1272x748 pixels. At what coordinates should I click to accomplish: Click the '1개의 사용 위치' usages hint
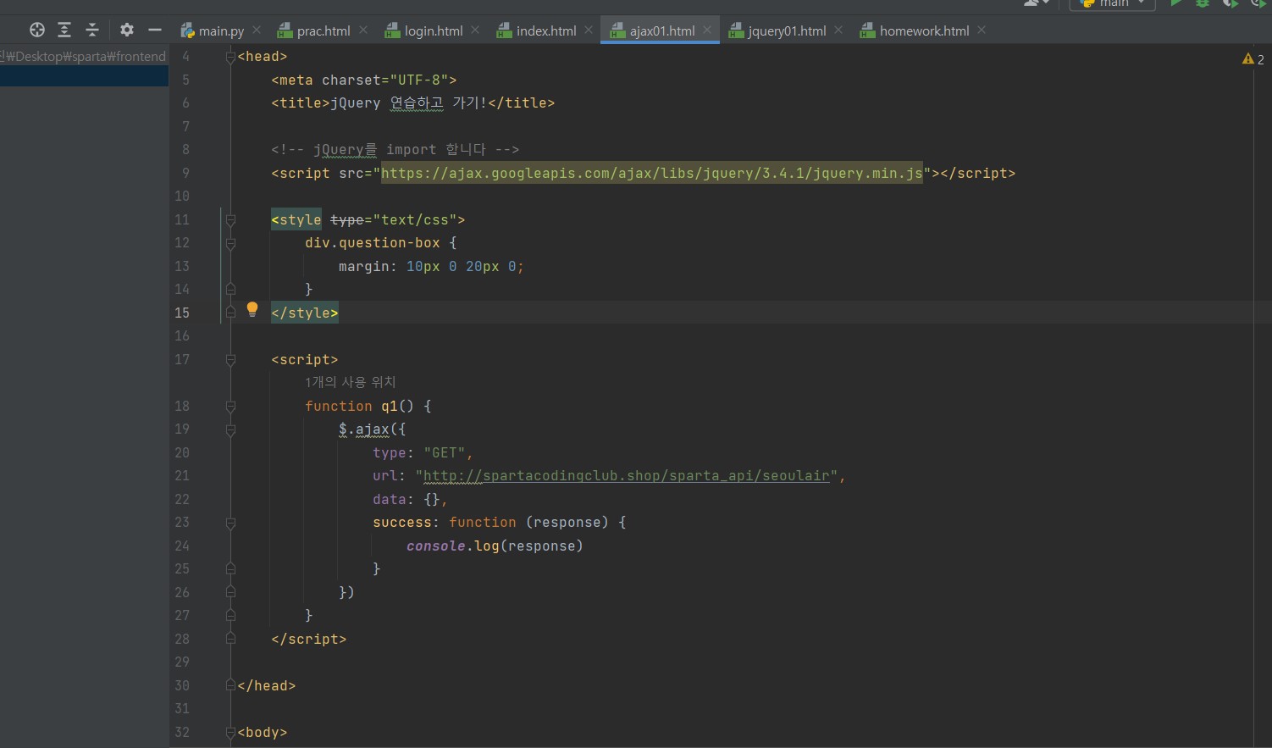pos(351,382)
